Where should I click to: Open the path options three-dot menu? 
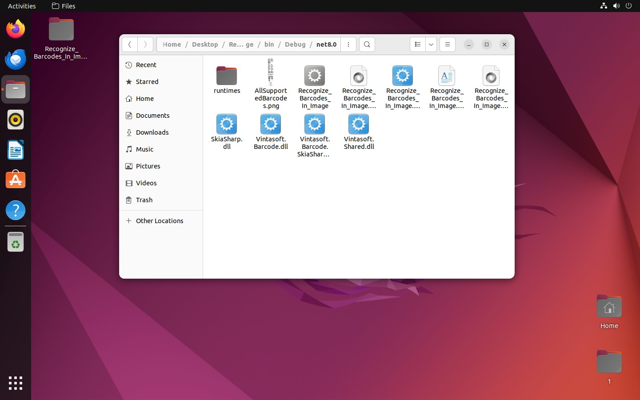pyautogui.click(x=348, y=44)
